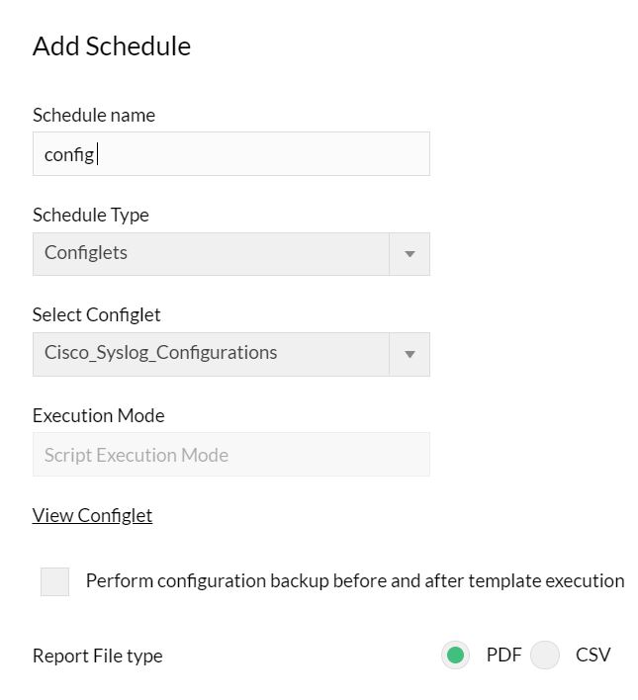
Task: Click the 'Perform configuration backup' label text
Action: click(x=355, y=581)
